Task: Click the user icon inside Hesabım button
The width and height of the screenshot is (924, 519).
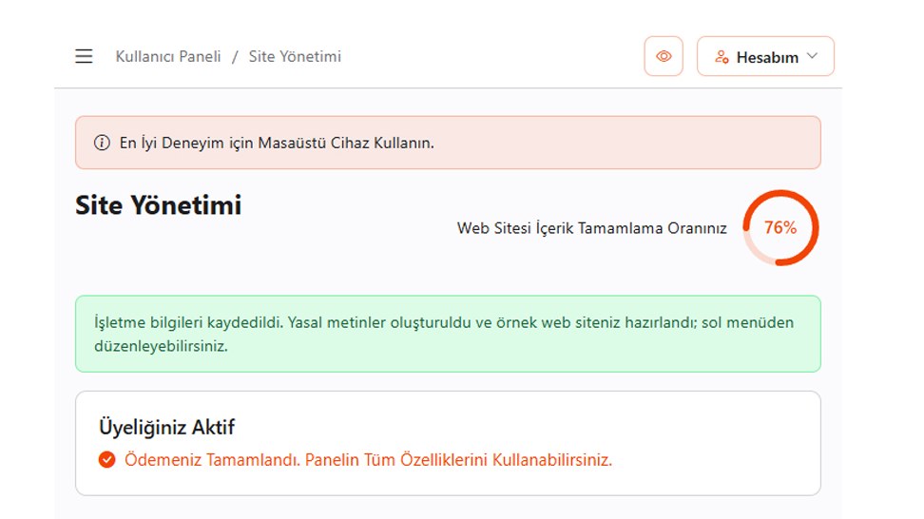Action: pos(722,57)
